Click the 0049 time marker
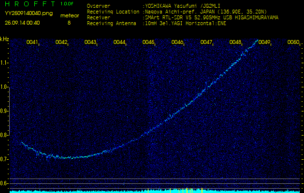 click(x=264, y=42)
